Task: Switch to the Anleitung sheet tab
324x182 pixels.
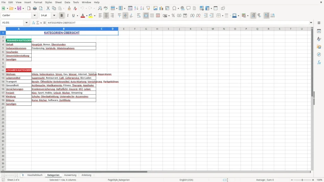Action: coord(86,175)
